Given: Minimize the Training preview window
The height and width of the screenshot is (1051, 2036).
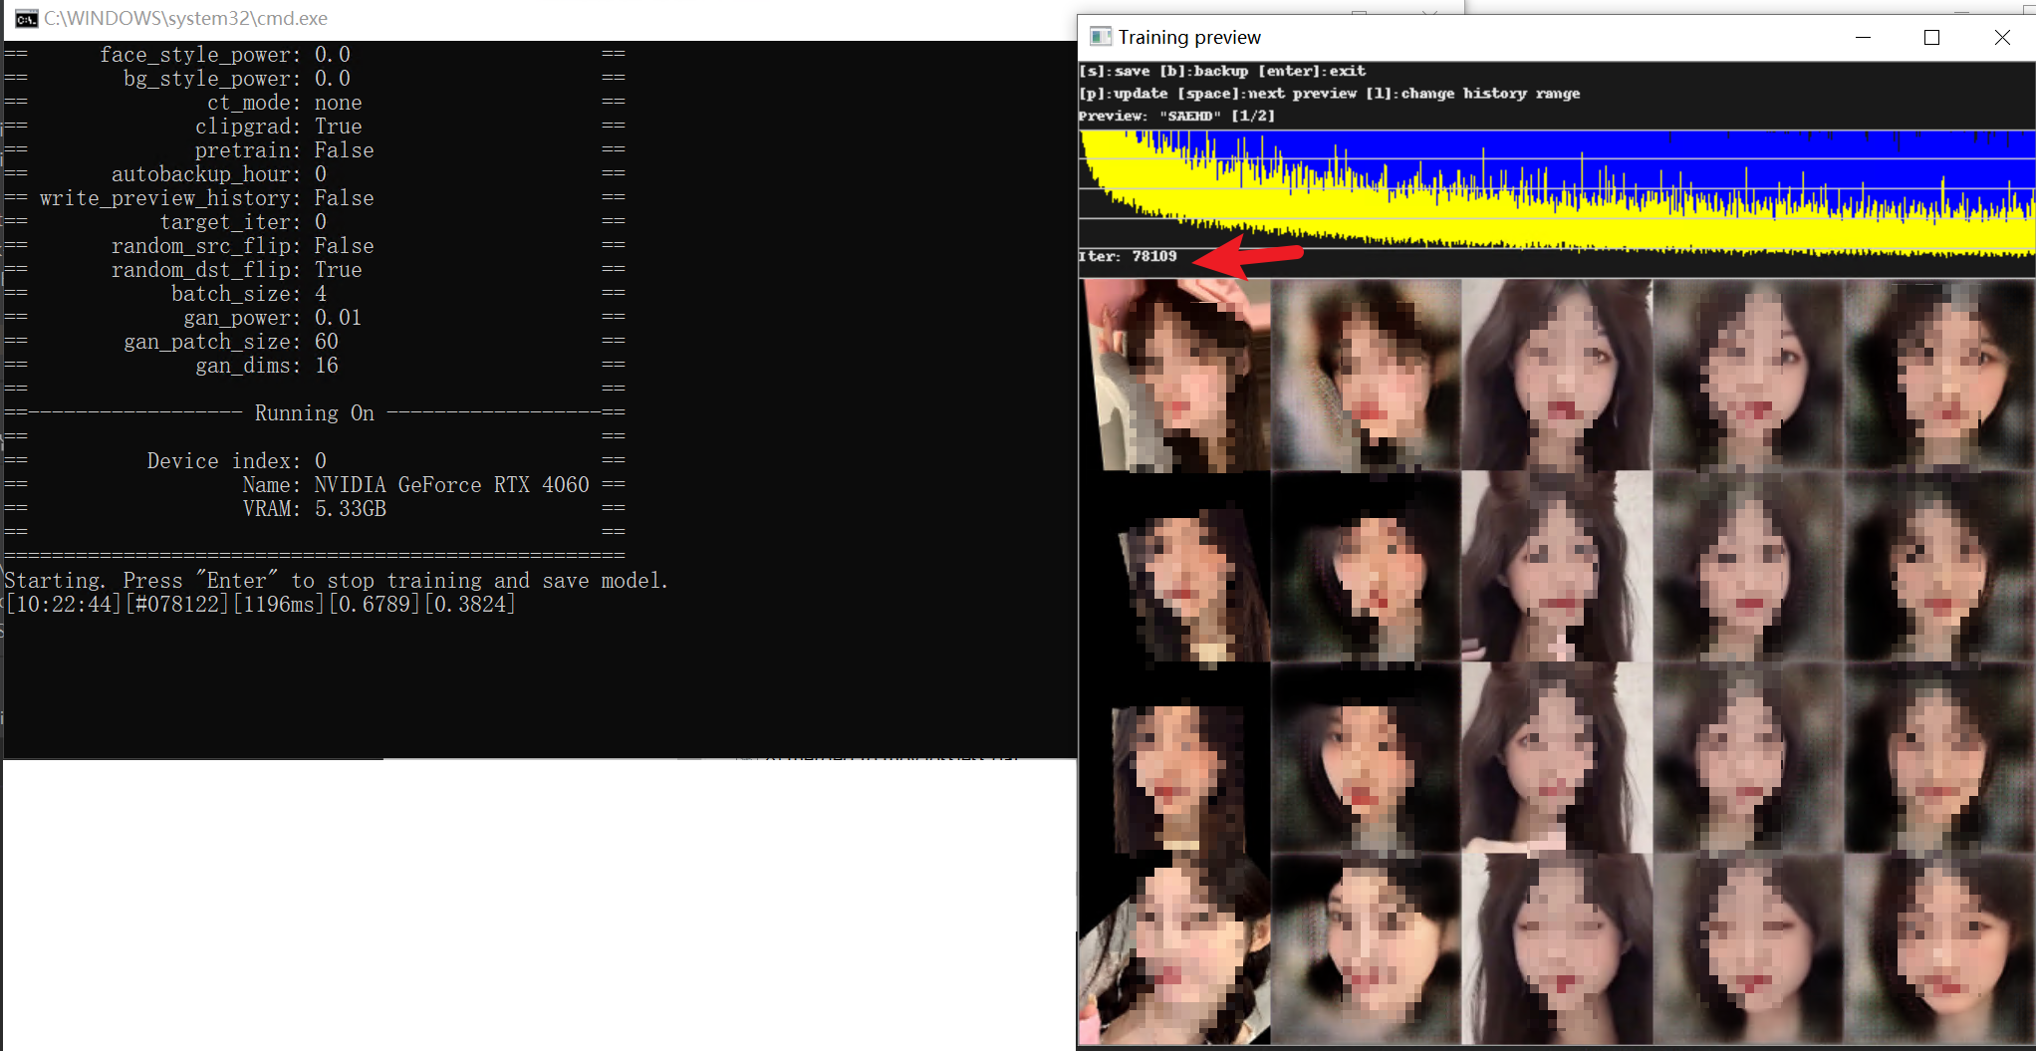Looking at the screenshot, I should pyautogui.click(x=1863, y=37).
